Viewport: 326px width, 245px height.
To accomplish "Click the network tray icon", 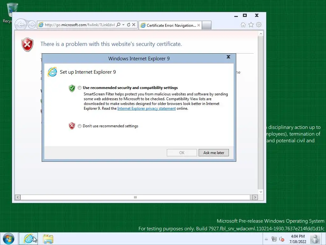I will coord(274,239).
